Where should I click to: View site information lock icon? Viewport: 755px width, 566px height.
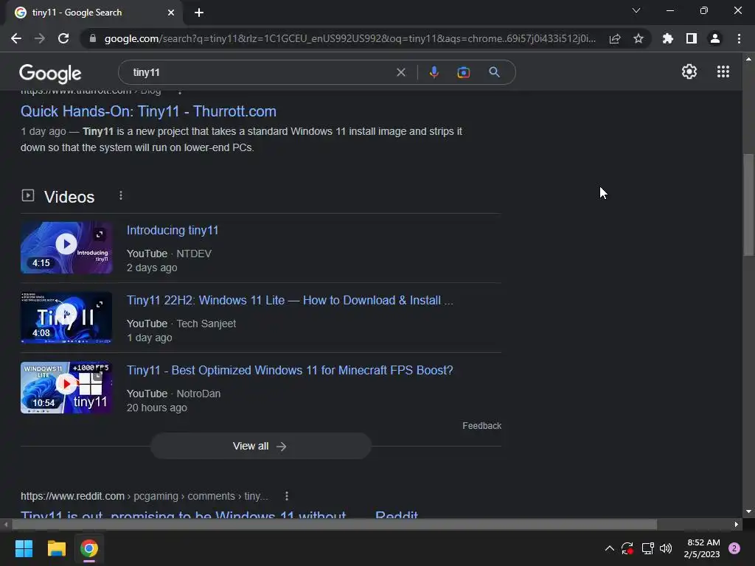click(93, 38)
